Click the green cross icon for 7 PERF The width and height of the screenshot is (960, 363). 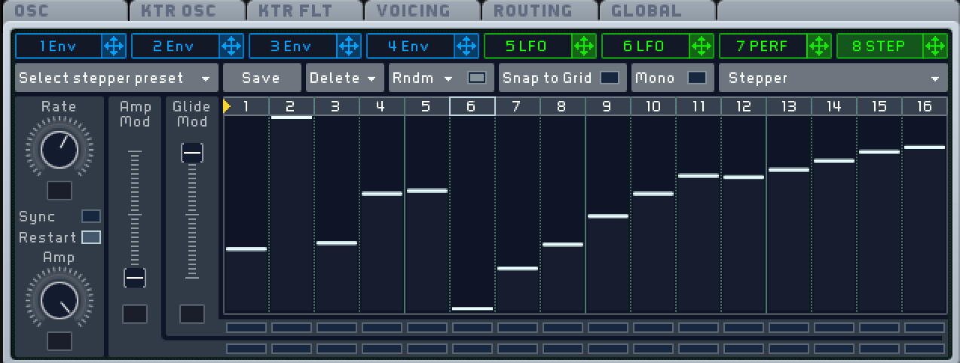(819, 46)
